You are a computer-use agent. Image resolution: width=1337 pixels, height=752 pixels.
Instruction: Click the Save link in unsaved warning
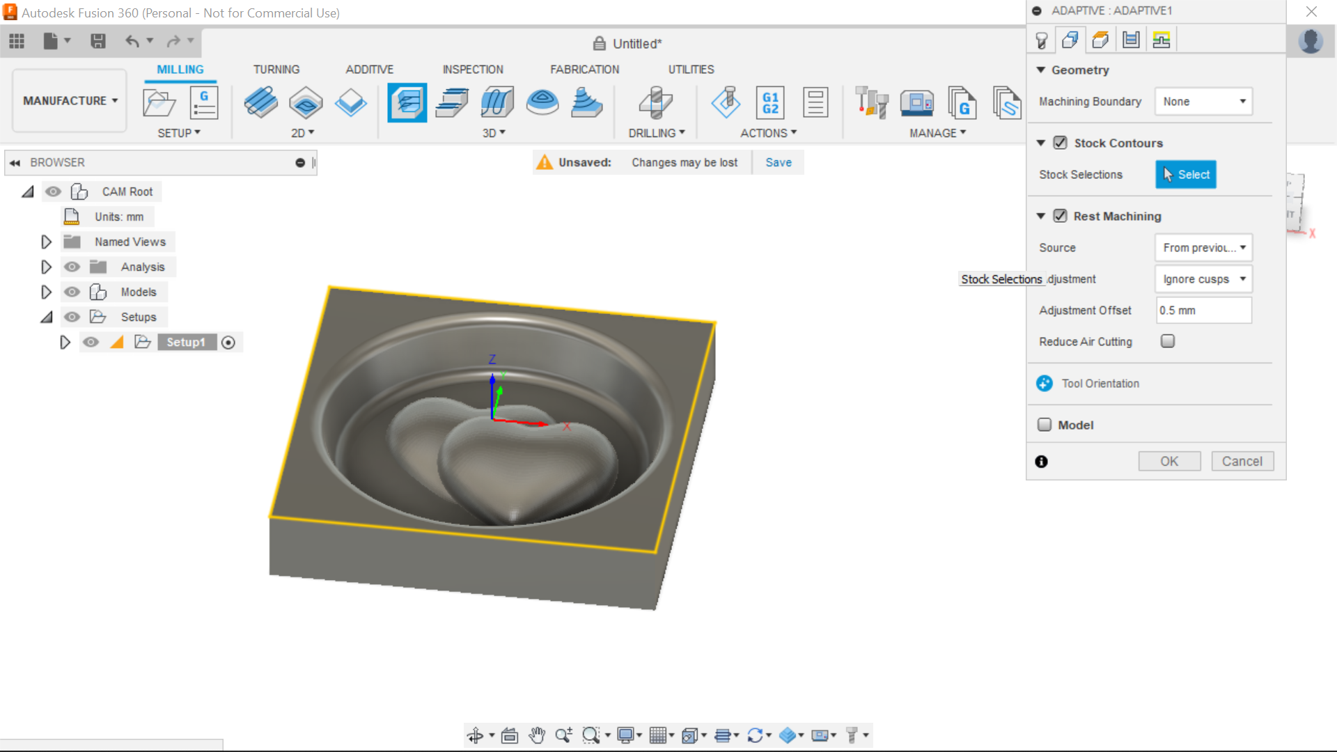pos(778,162)
